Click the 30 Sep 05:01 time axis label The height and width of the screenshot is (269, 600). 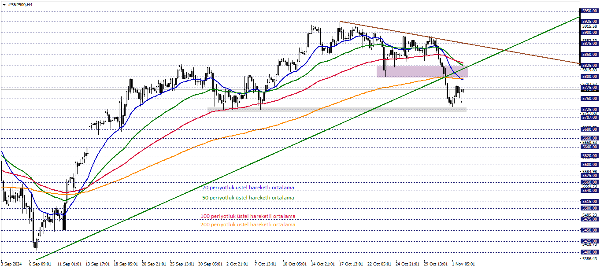[211, 264]
